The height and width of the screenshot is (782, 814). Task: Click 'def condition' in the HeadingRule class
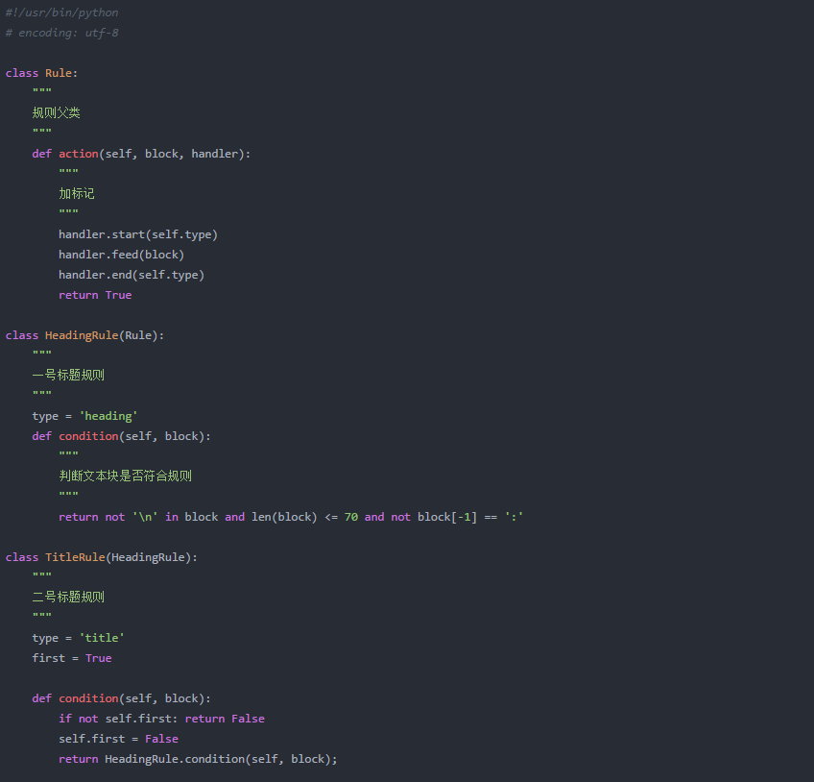pyautogui.click(x=75, y=436)
